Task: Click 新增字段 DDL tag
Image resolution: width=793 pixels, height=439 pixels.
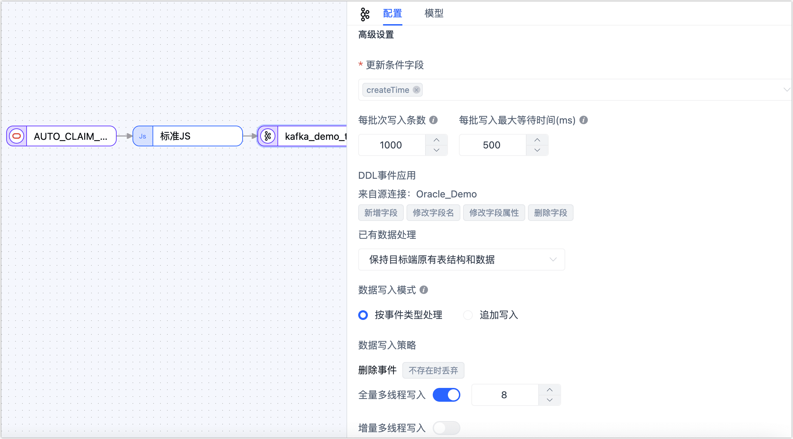Action: pos(381,213)
